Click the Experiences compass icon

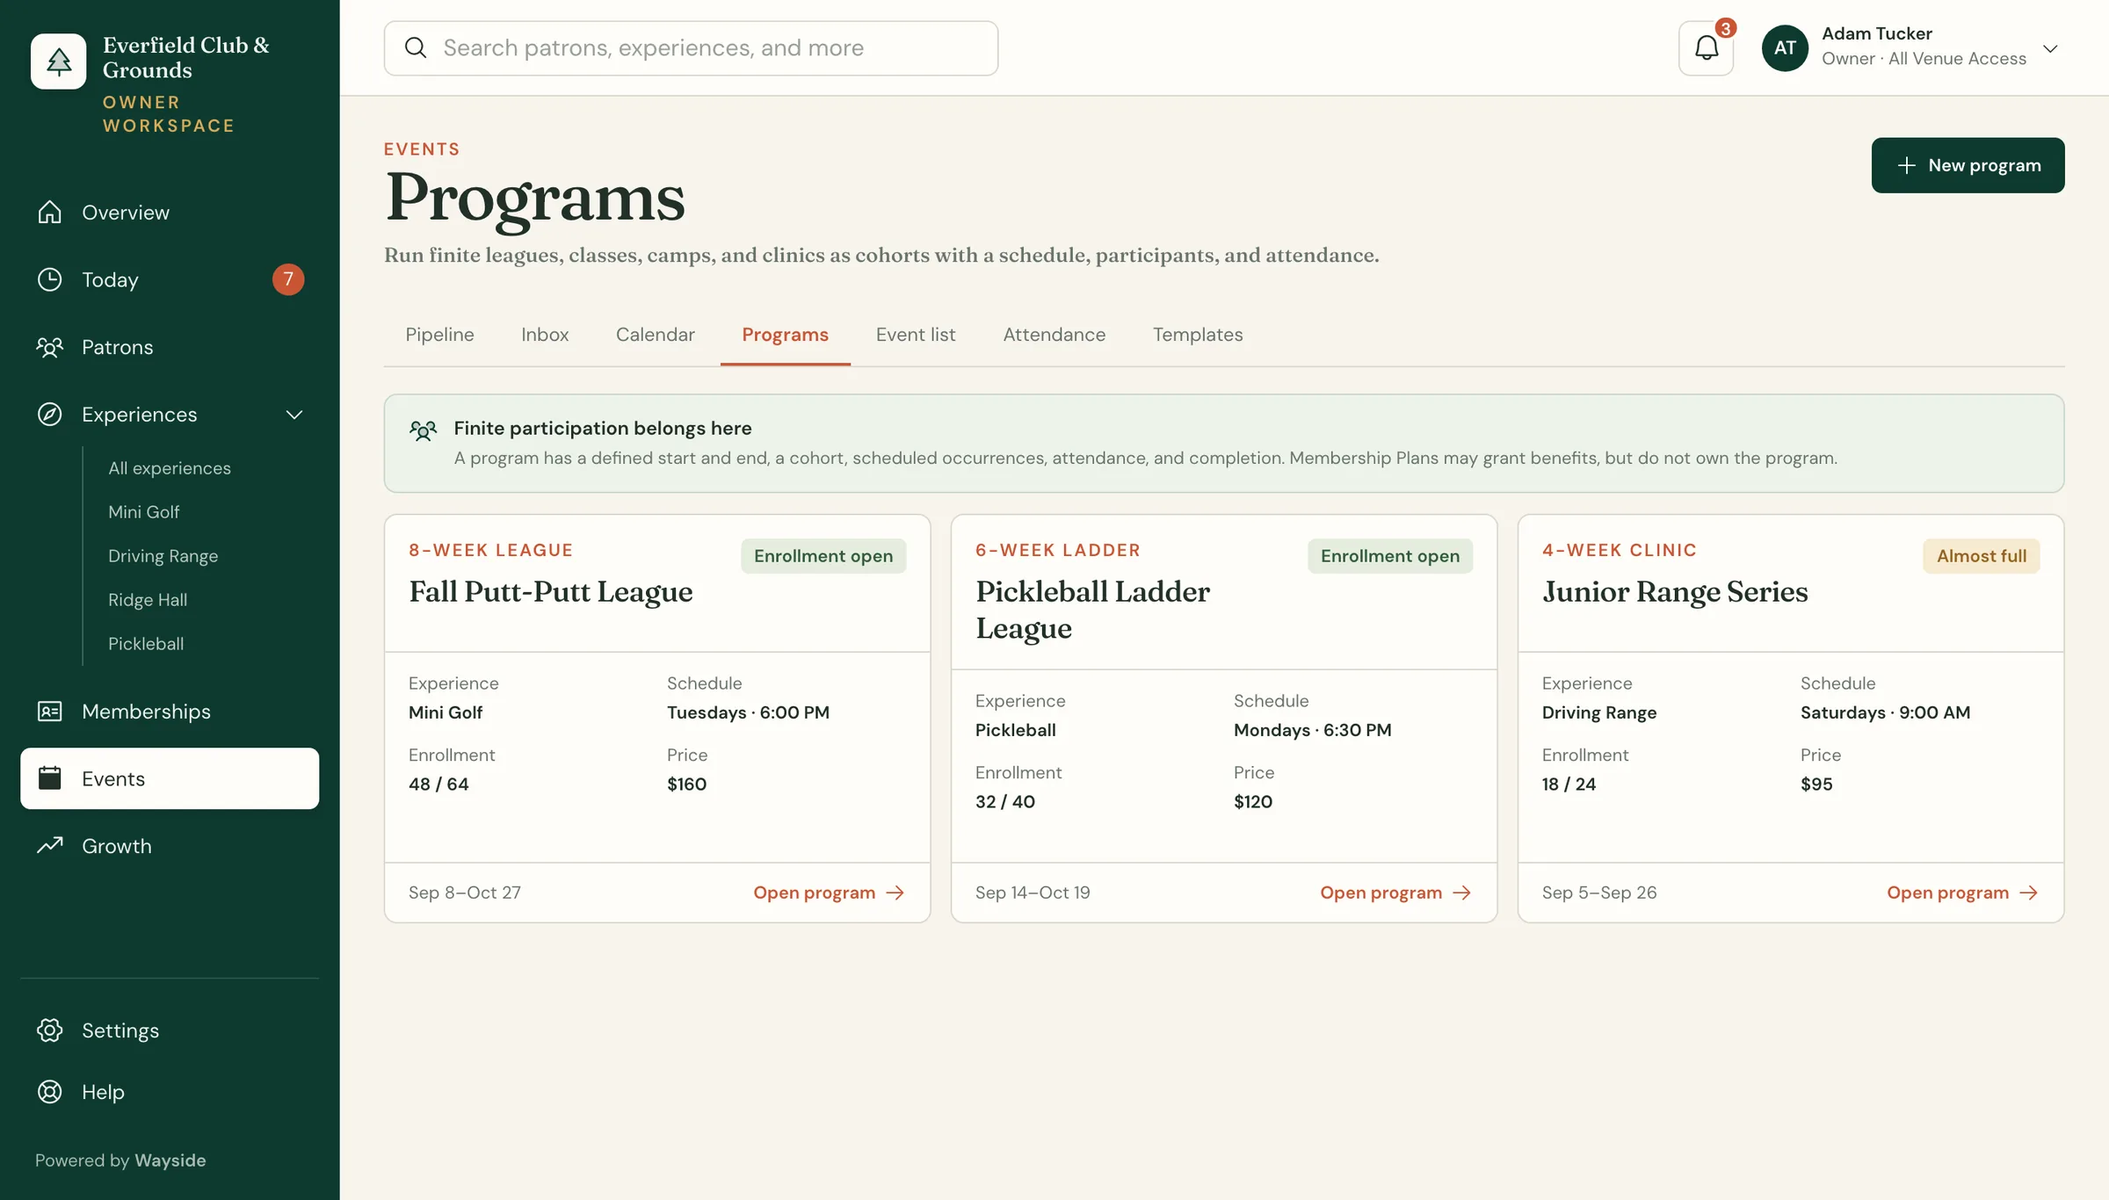pos(50,415)
